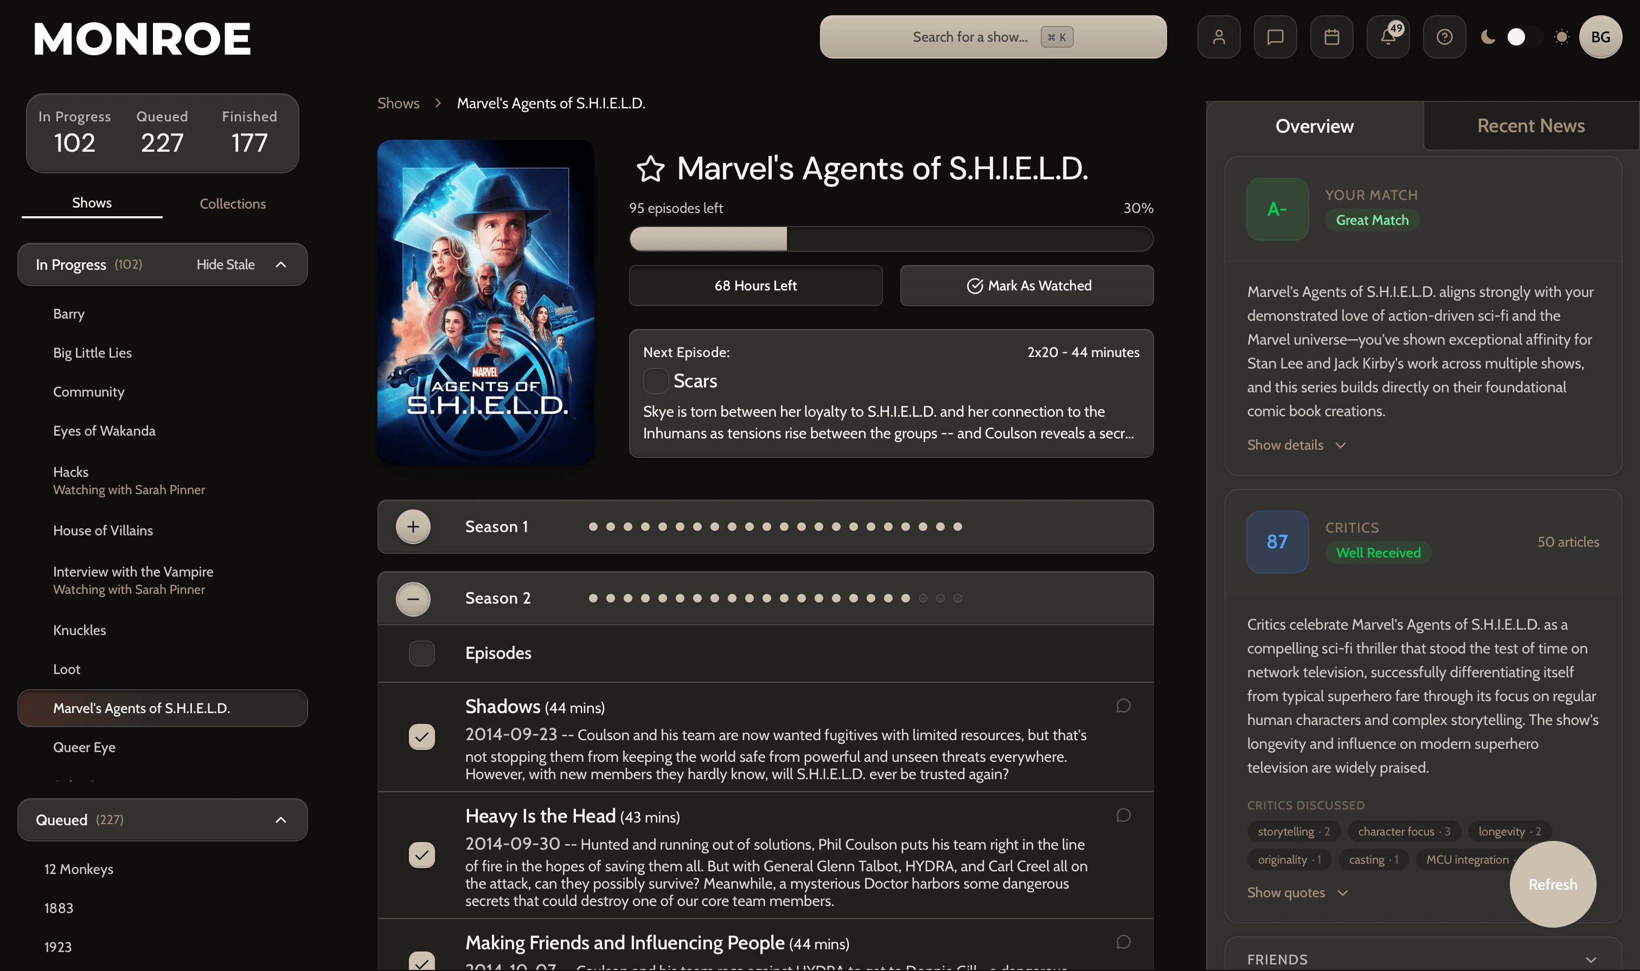Open Hacks in the sidebar
1640x971 pixels.
click(x=71, y=472)
